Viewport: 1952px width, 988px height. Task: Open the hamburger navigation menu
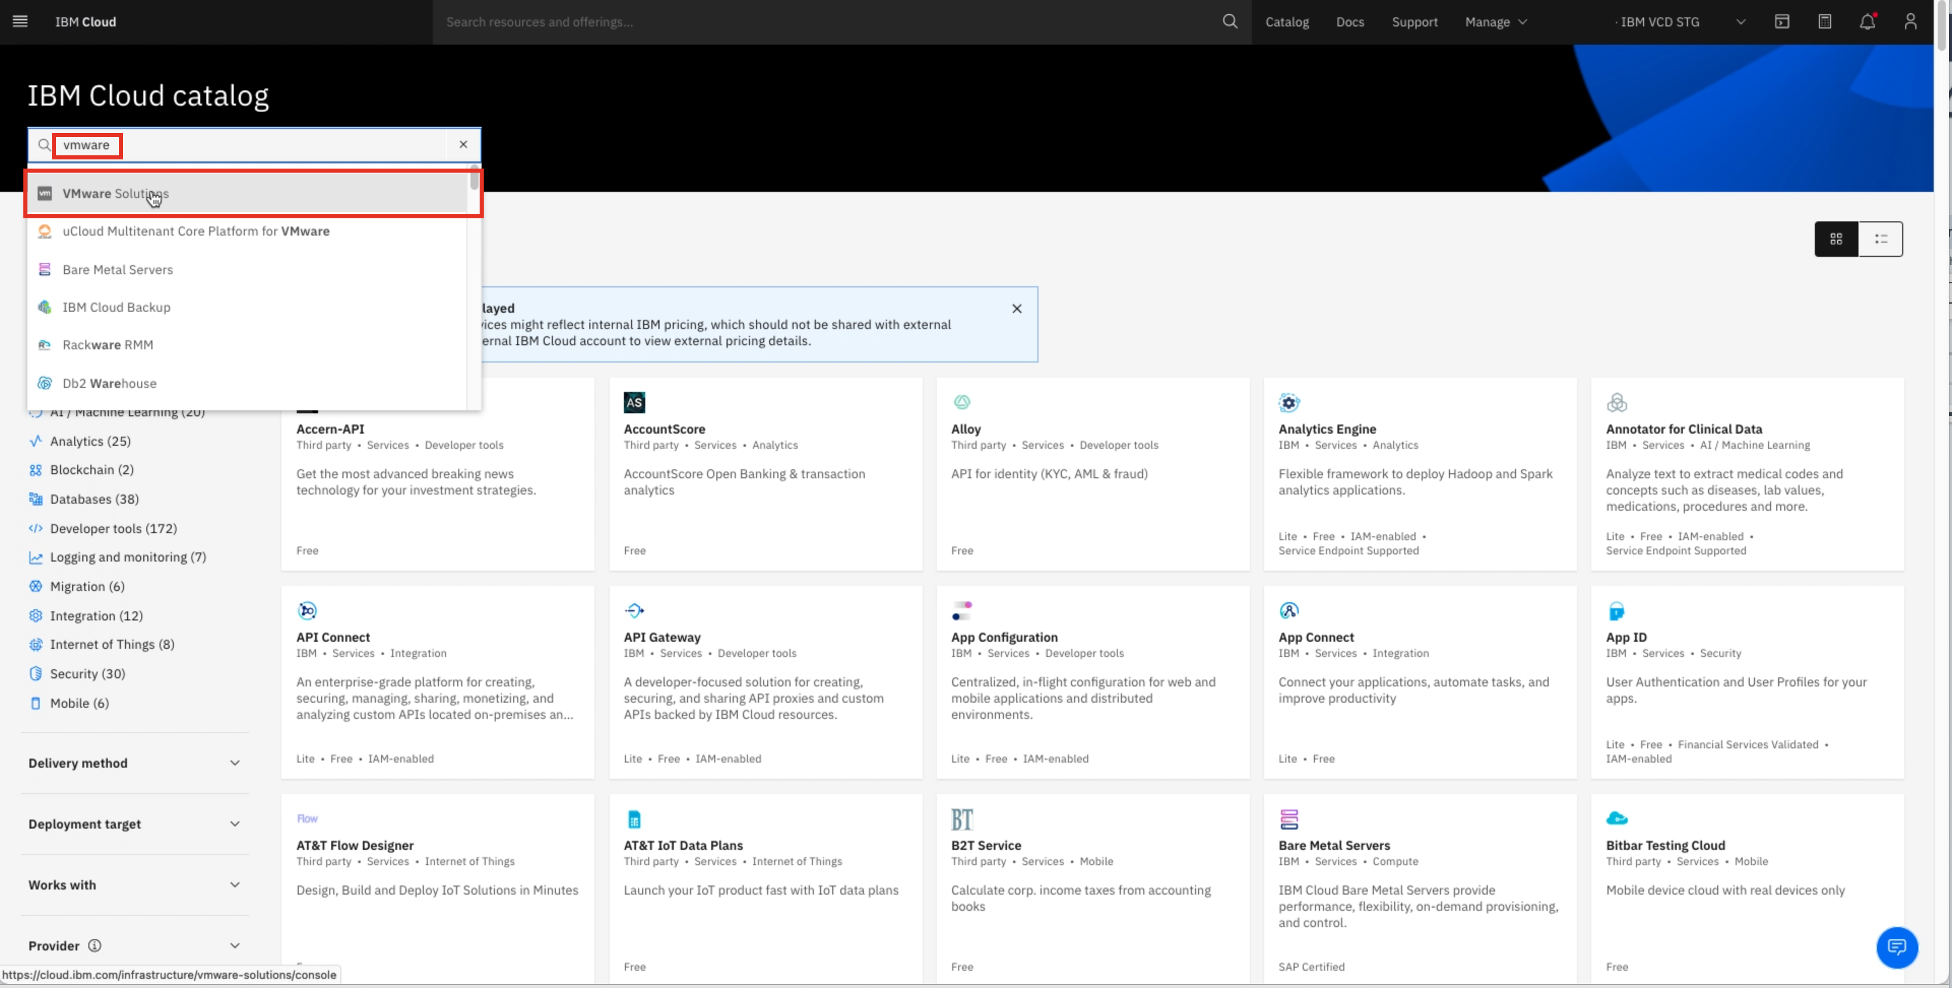click(20, 22)
